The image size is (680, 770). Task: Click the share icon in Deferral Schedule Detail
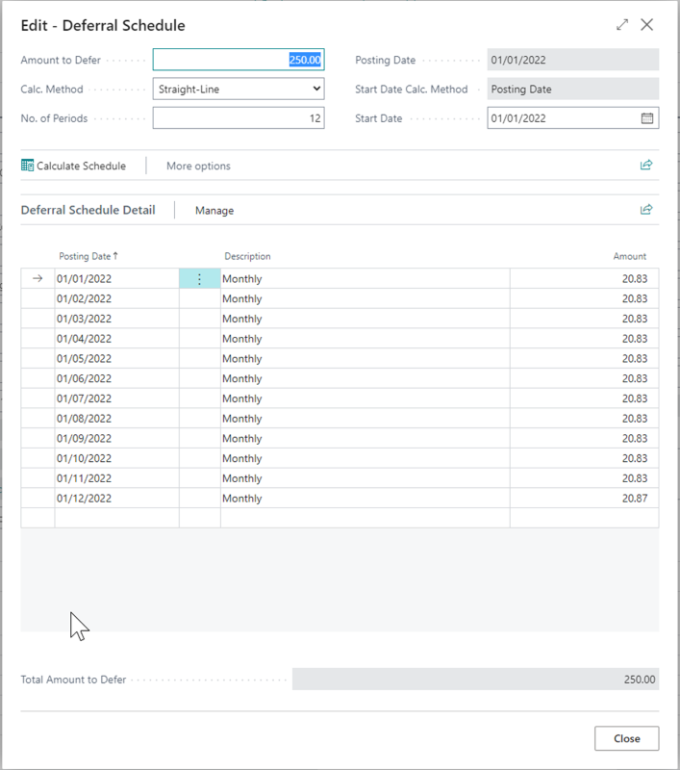tap(646, 210)
